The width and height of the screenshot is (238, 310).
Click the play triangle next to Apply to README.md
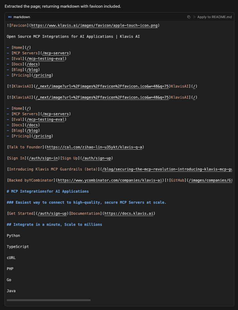(x=194, y=17)
